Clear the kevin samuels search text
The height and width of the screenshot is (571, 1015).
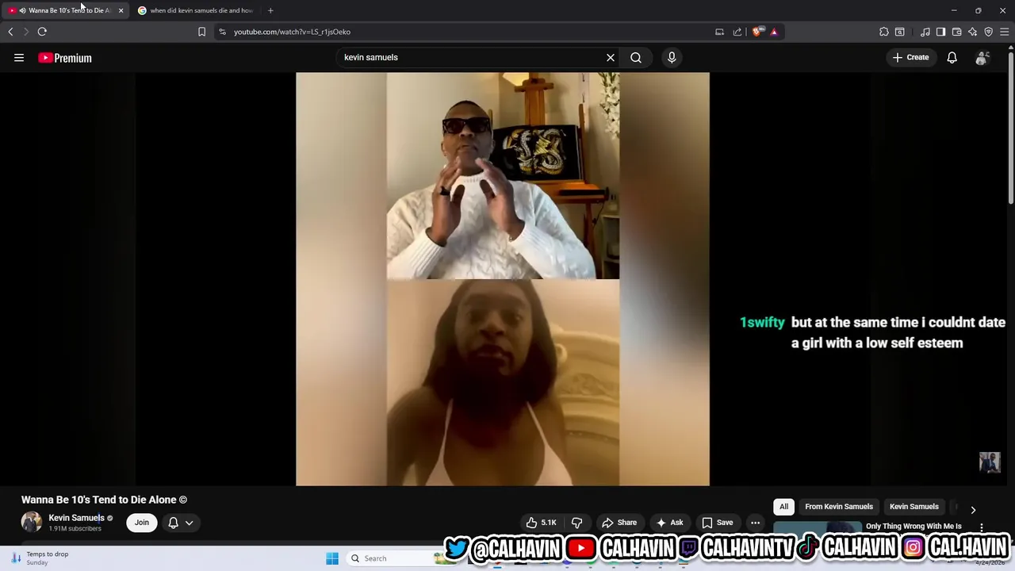[611, 57]
